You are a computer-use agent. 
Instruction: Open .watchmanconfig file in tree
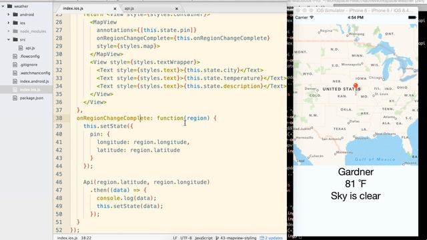tap(35, 73)
